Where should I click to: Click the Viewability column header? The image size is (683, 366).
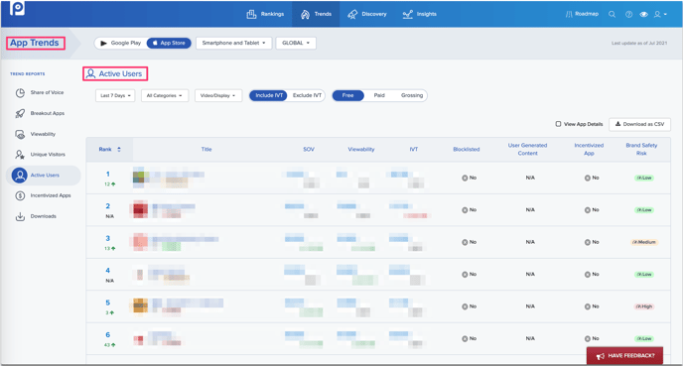[361, 149]
